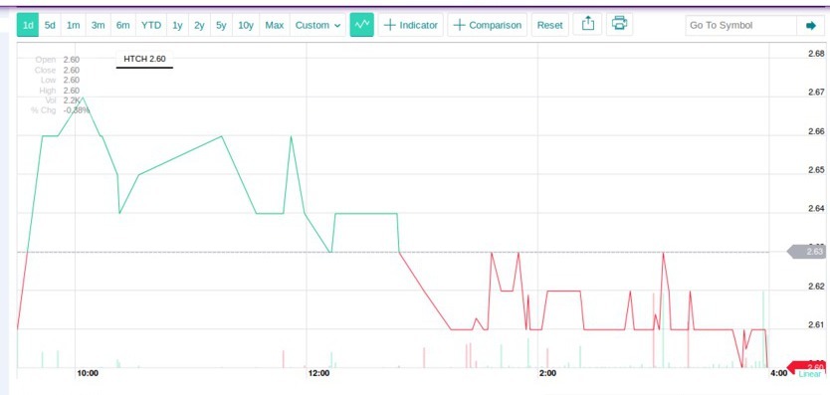Select the 1y range
Image resolution: width=830 pixels, height=395 pixels.
pos(177,25)
